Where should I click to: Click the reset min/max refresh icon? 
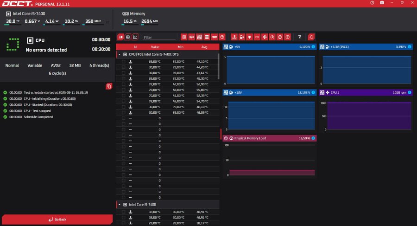[311, 37]
